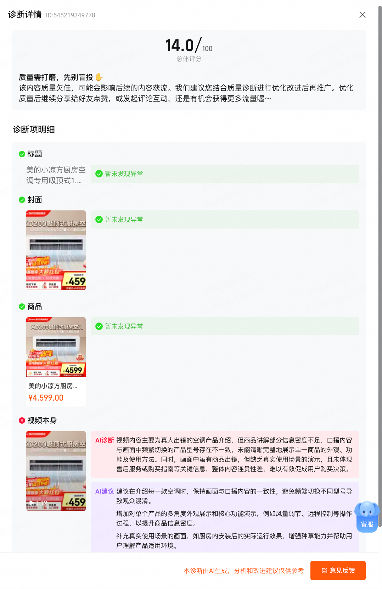Open the 封面 cover thumbnail image
Image resolution: width=382 pixels, height=589 pixels.
(56, 251)
